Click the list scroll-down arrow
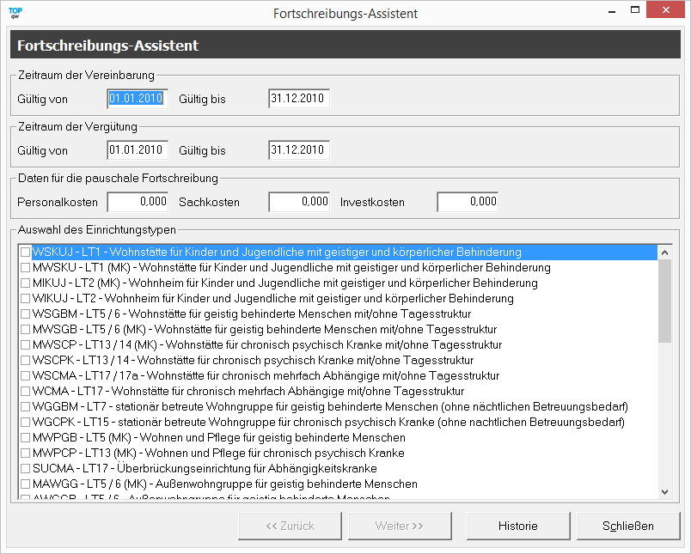Image resolution: width=691 pixels, height=554 pixels. pos(664,491)
